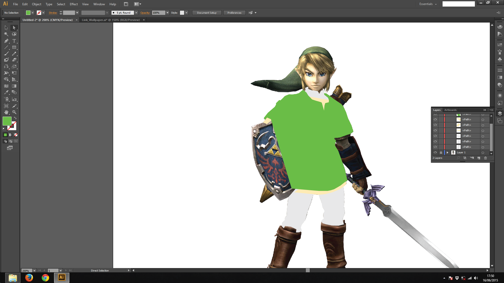Image resolution: width=504 pixels, height=283 pixels.
Task: Select the Selection tool (black arrow)
Action: click(6, 28)
